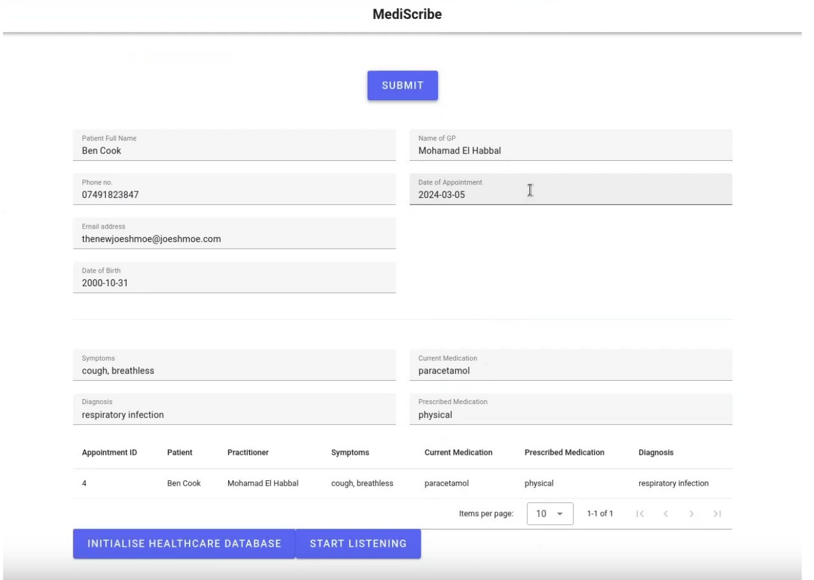Click the Diagnosis input field
The image size is (814, 580).
point(234,415)
